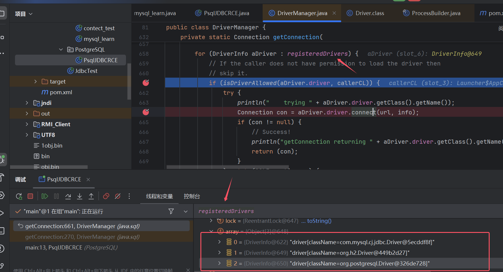Expand the target folder
The image size is (503, 272).
[35, 81]
